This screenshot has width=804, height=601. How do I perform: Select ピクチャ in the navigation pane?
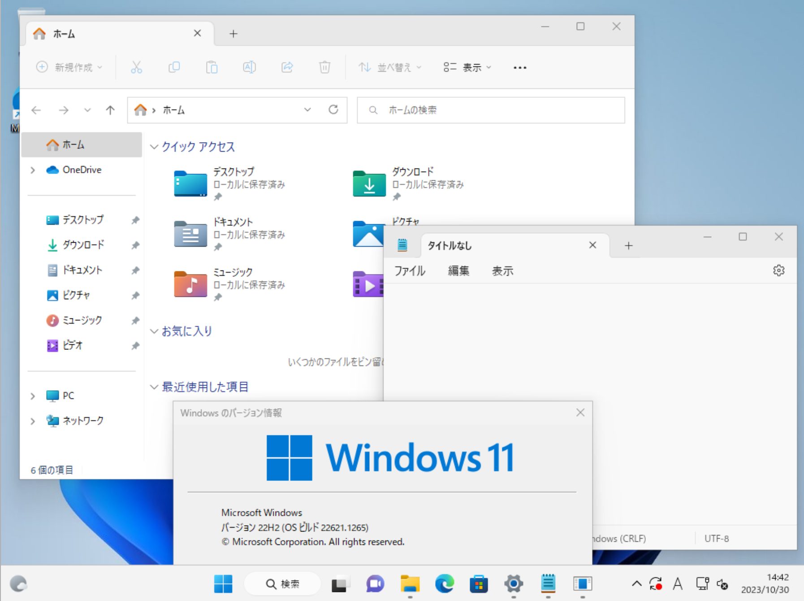76,295
